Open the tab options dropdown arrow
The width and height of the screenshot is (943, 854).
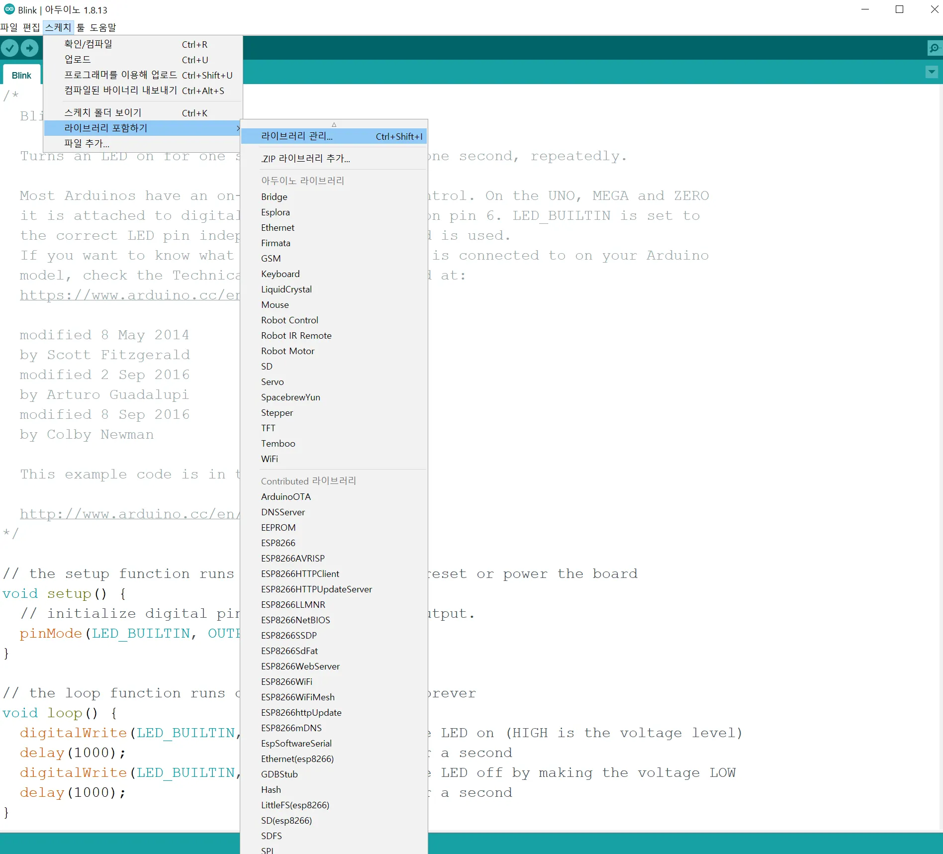(932, 72)
